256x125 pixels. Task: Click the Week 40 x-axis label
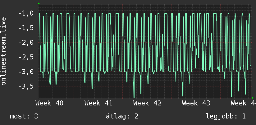point(49,103)
